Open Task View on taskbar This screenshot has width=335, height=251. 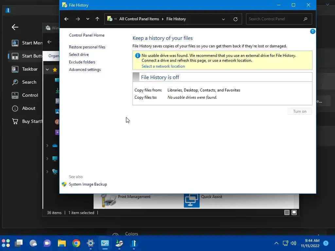(x=19, y=243)
